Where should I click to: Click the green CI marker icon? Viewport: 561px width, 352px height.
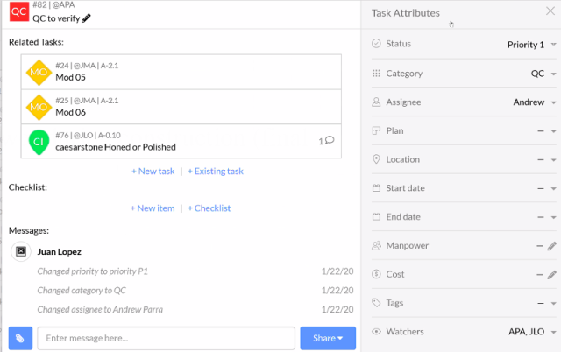point(38,141)
